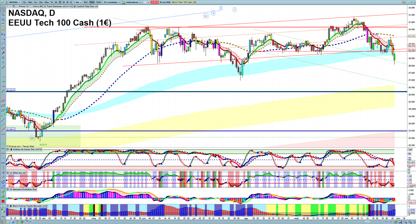Click the green plus add-panel icon
The image size is (416, 224).
point(10,6)
